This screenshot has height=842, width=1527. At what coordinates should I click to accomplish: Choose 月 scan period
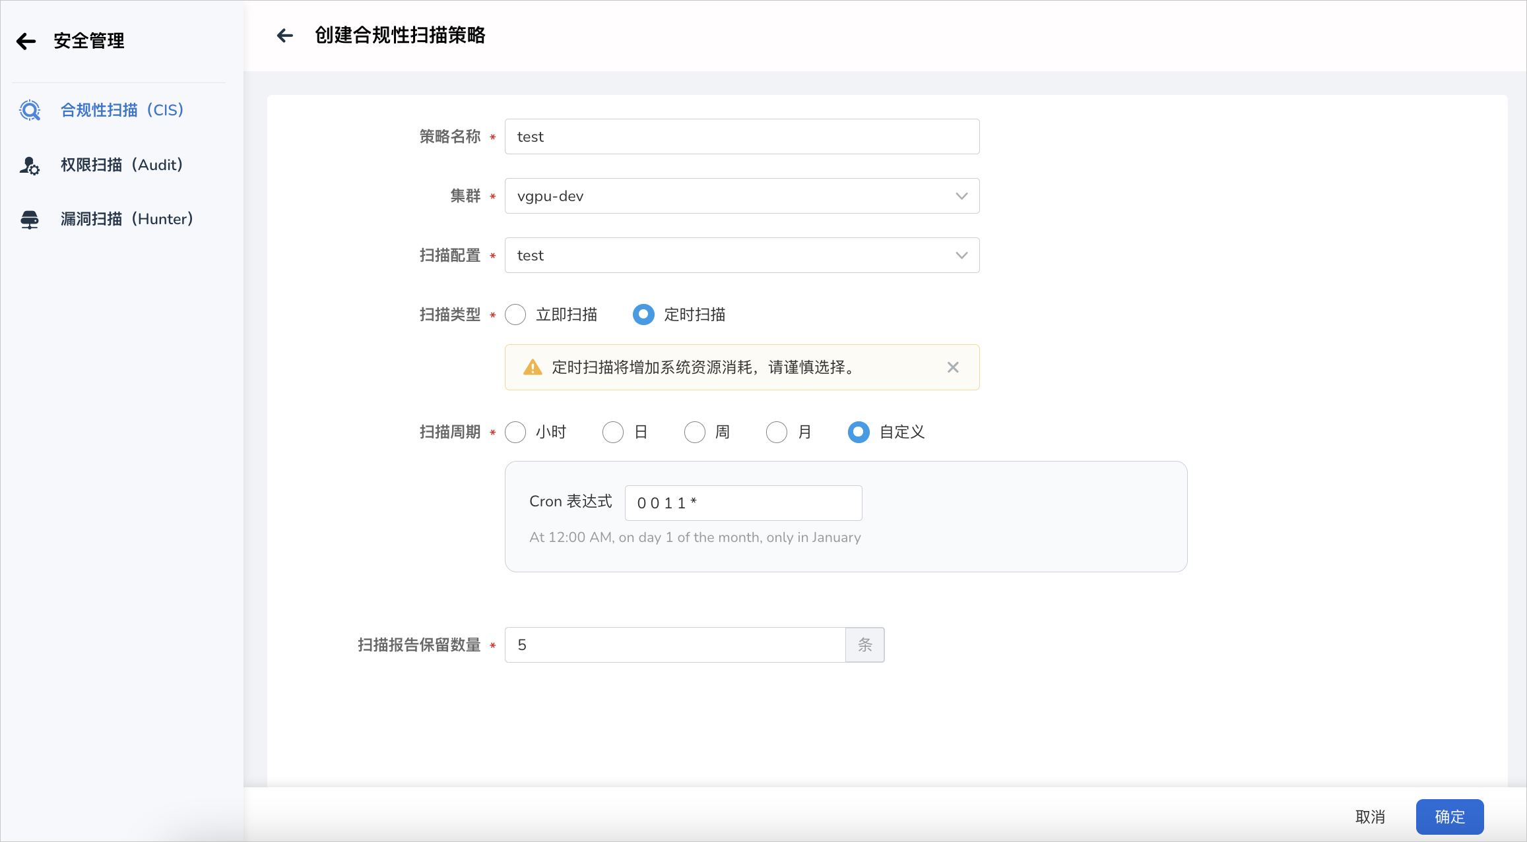[x=777, y=432]
